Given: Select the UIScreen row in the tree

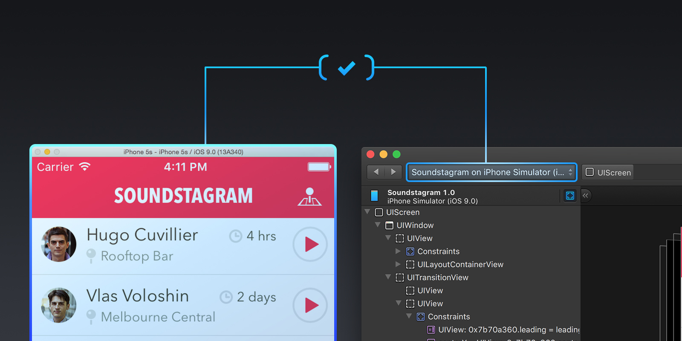Looking at the screenshot, I should point(471,212).
